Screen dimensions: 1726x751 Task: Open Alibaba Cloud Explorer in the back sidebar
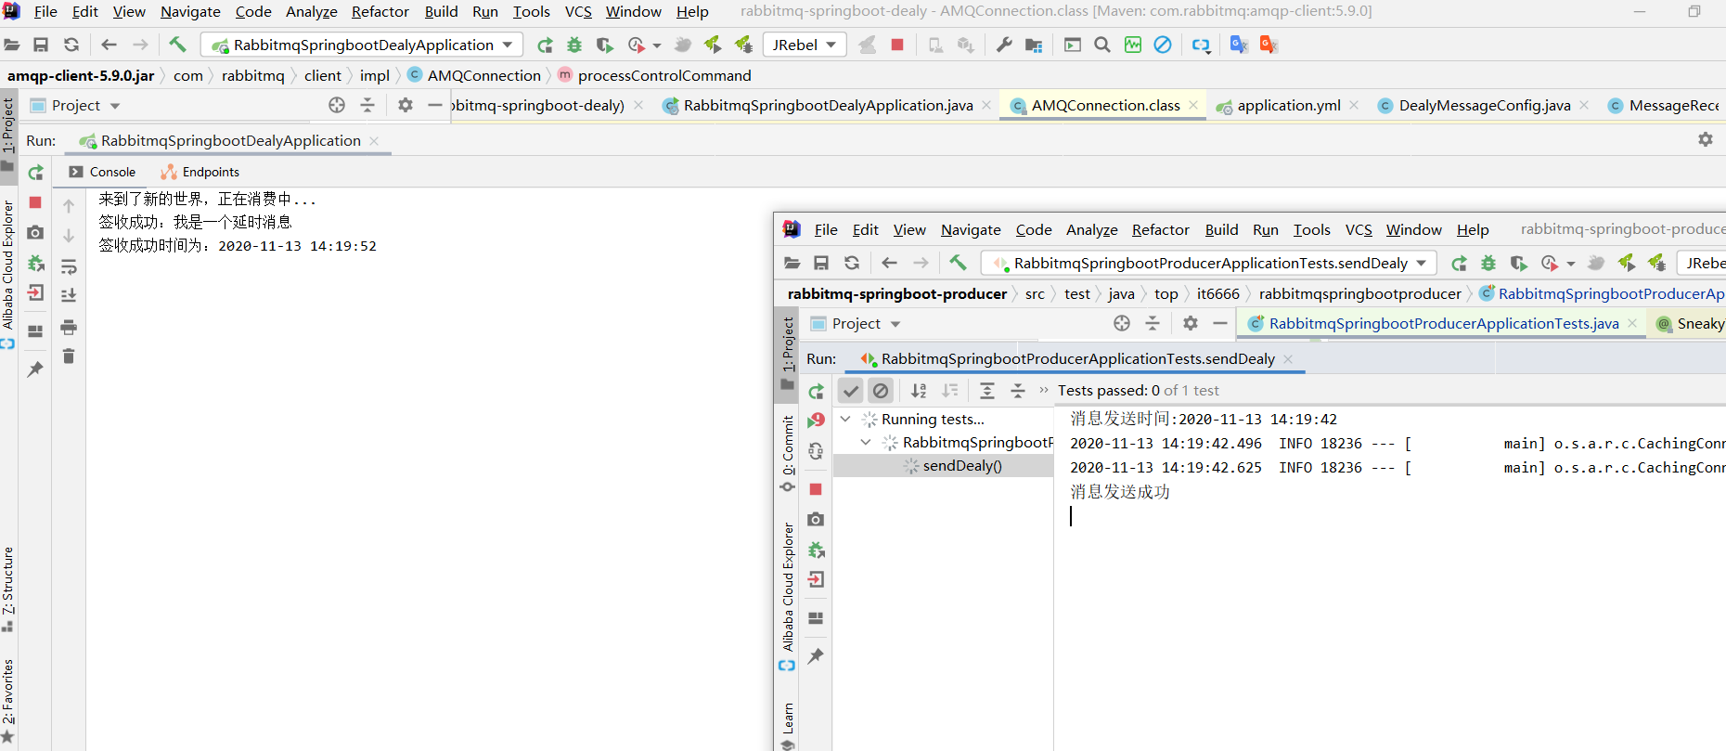[8, 274]
